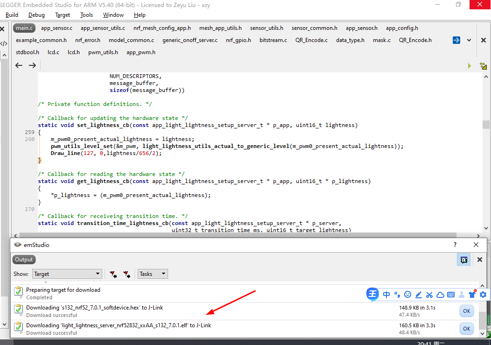Open the Help menu
Viewport: 491px width, 345px height.
tap(140, 15)
